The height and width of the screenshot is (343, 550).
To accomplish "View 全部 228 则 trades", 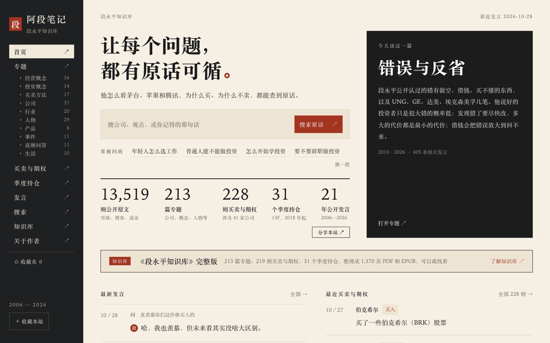I will [x=515, y=294].
